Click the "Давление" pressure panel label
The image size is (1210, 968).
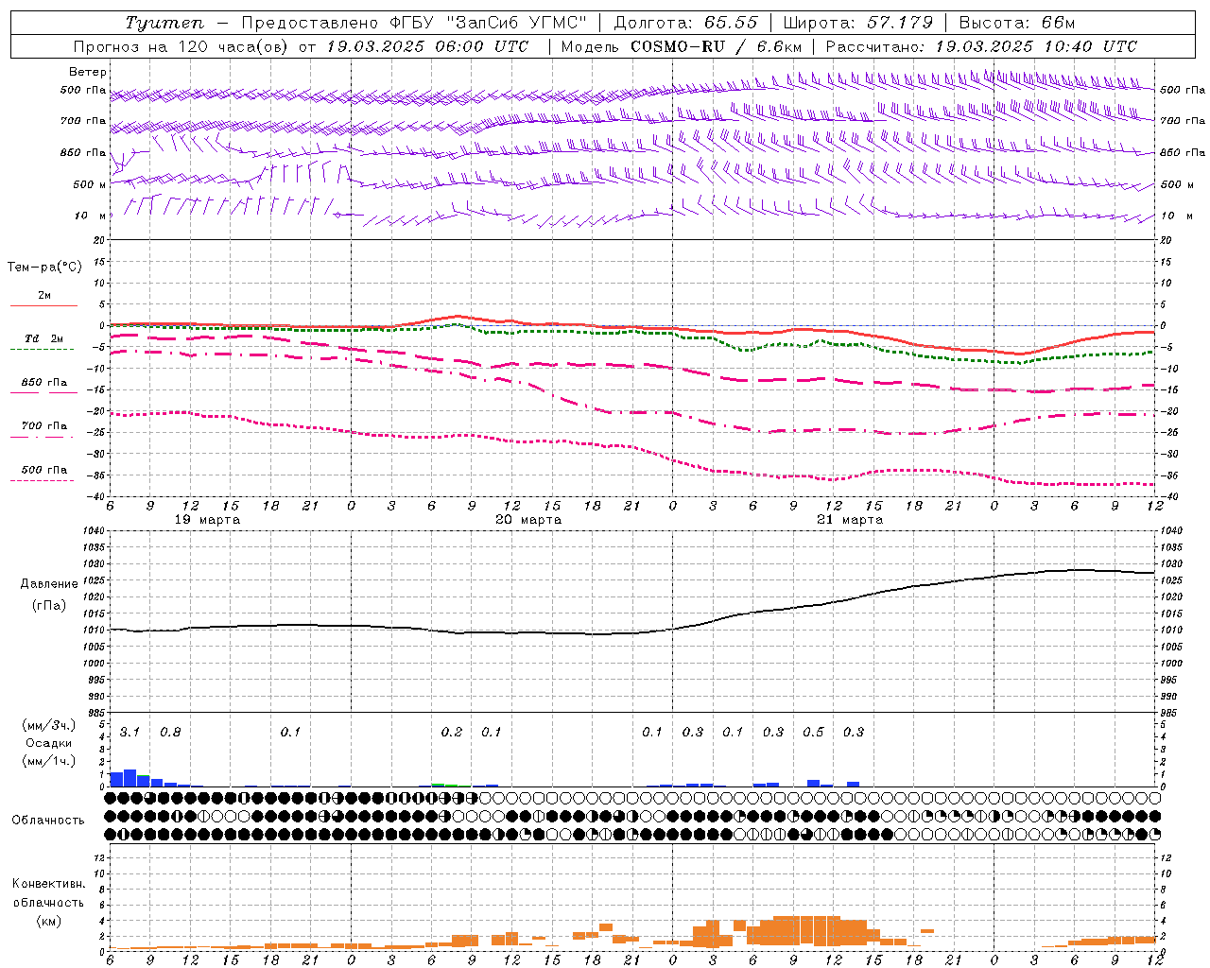tap(50, 584)
